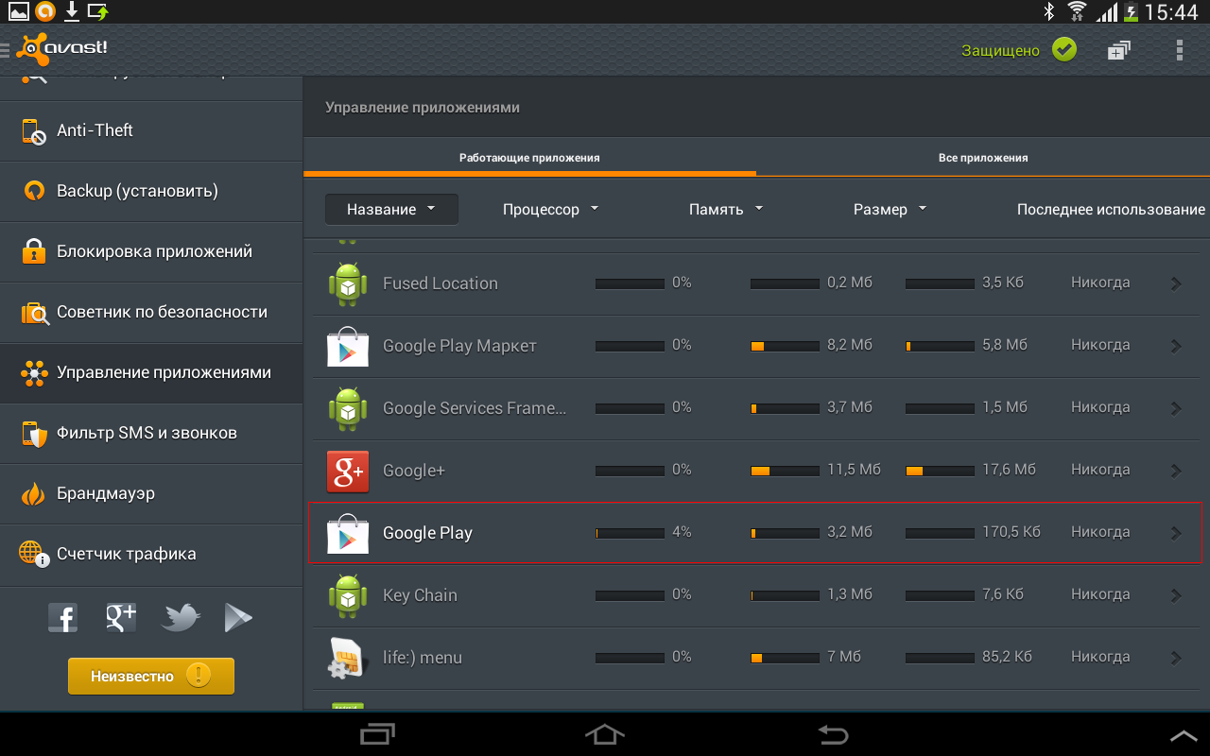Screen dimensions: 1210x756
Task: Tap the yellow Неизвестно button
Action: 151,676
